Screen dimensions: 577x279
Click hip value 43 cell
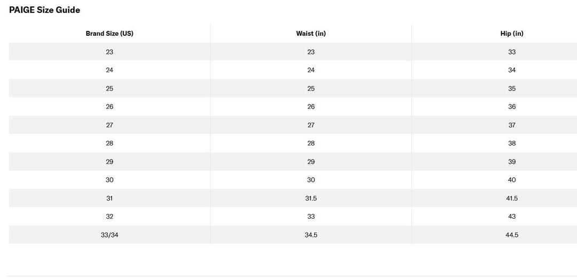click(x=512, y=217)
